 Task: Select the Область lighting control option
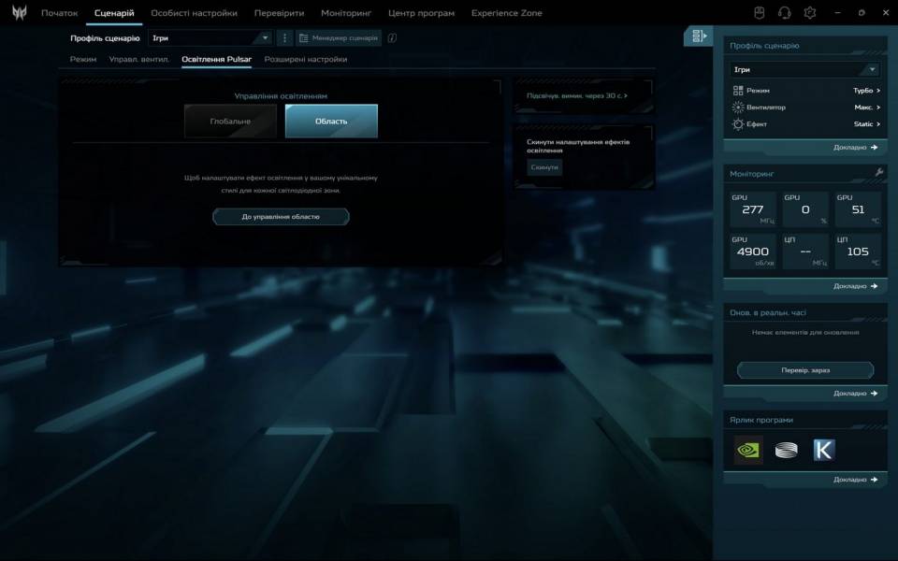(331, 122)
